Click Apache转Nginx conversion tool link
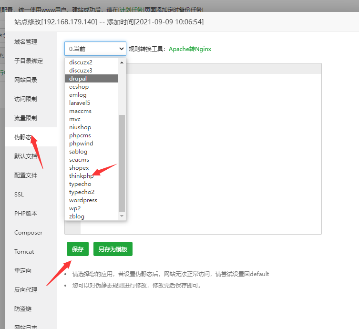The width and height of the screenshot is (359, 329). (x=190, y=49)
